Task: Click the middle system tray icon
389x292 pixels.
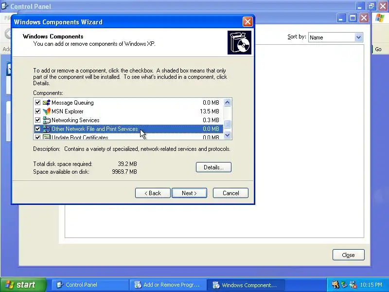Action: click(344, 285)
